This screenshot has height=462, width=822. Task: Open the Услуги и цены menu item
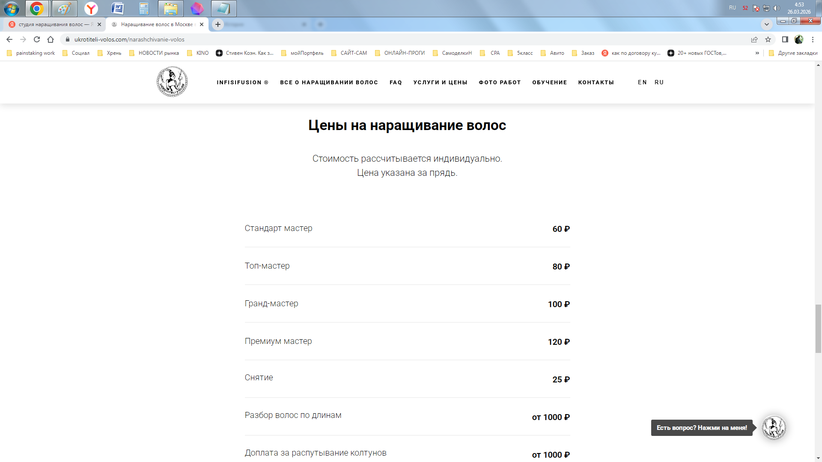(x=440, y=82)
